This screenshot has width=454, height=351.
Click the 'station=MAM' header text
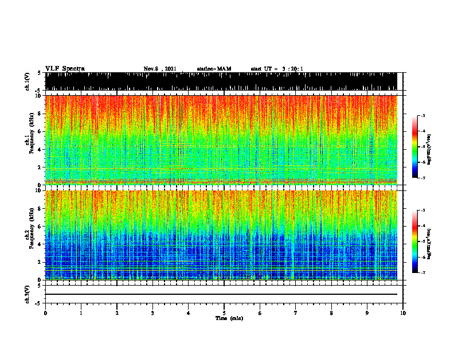tap(214, 69)
